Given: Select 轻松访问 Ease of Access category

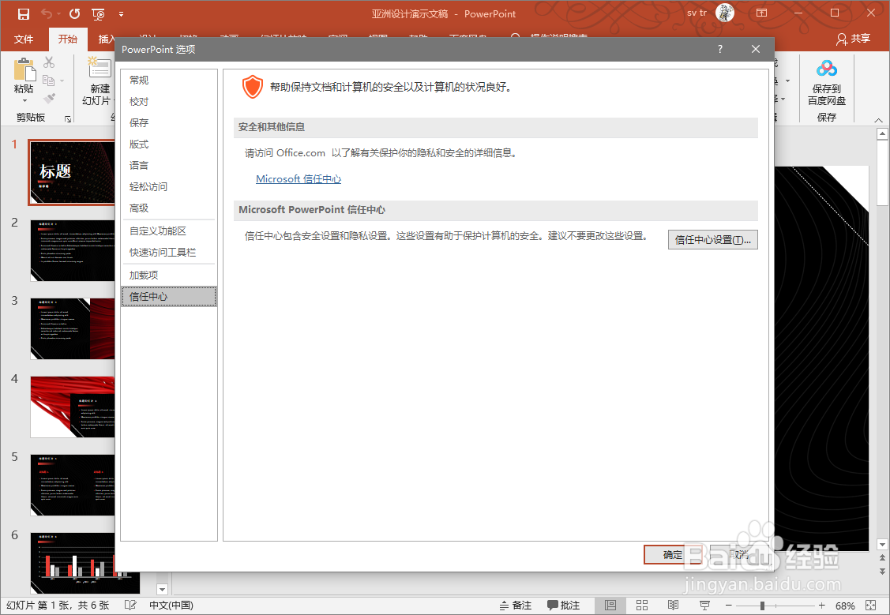Looking at the screenshot, I should click(x=169, y=186).
